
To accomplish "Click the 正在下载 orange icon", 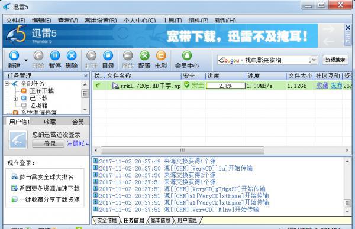I will [24, 91].
